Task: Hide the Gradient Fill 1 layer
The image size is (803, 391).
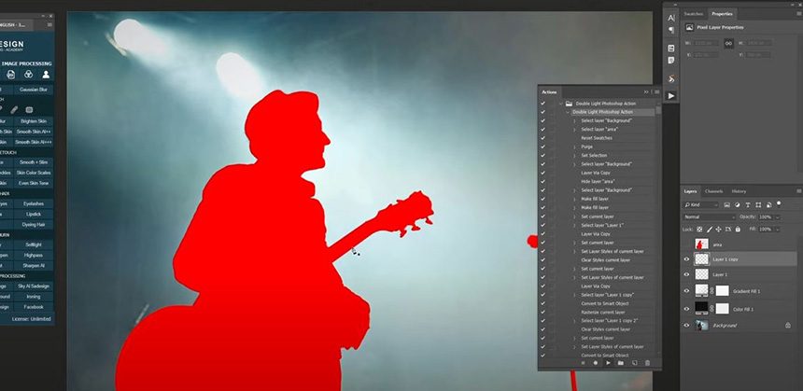Action: [686, 291]
